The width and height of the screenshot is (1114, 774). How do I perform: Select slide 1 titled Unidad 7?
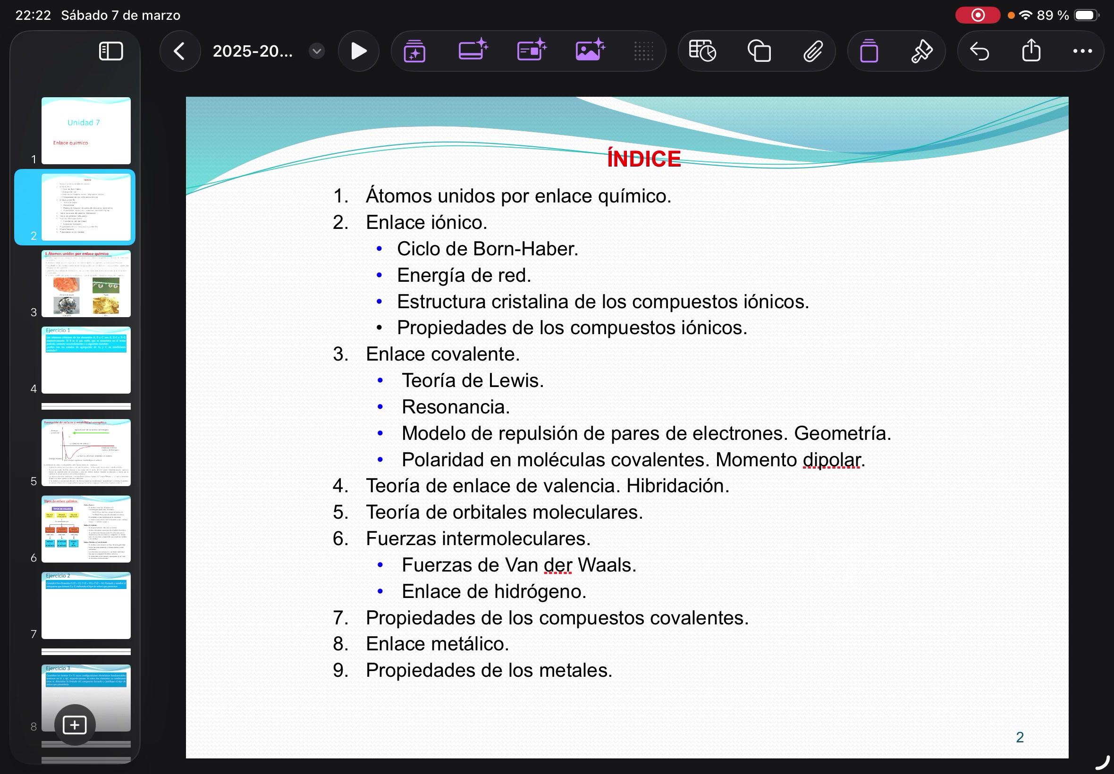coord(86,130)
